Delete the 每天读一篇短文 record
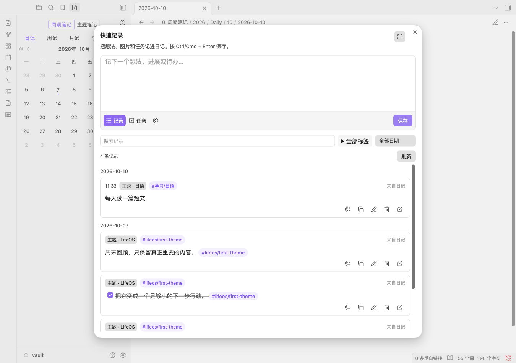 click(387, 209)
